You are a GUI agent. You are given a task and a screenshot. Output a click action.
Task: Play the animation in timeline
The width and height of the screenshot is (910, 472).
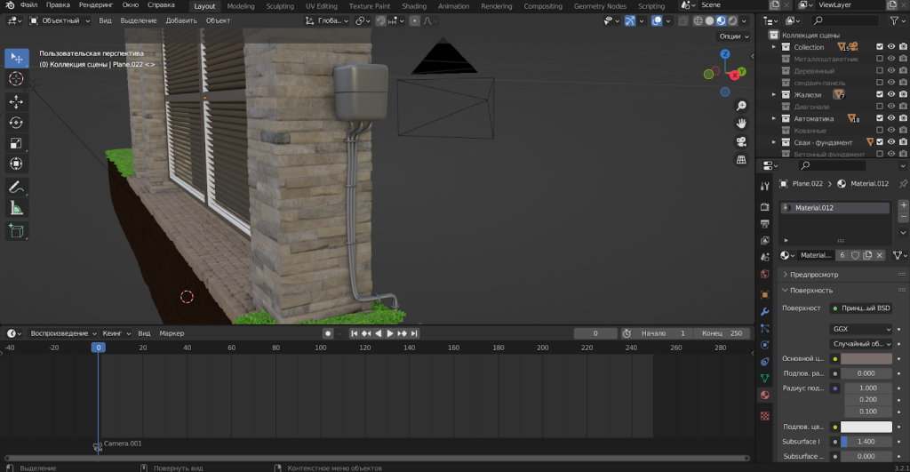click(390, 333)
